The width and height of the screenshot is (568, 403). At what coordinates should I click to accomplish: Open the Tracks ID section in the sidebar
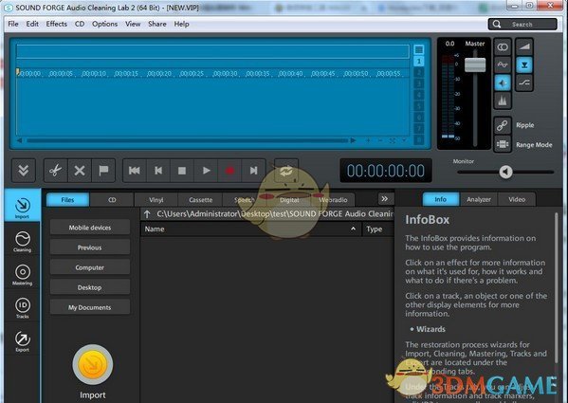pos(23,308)
